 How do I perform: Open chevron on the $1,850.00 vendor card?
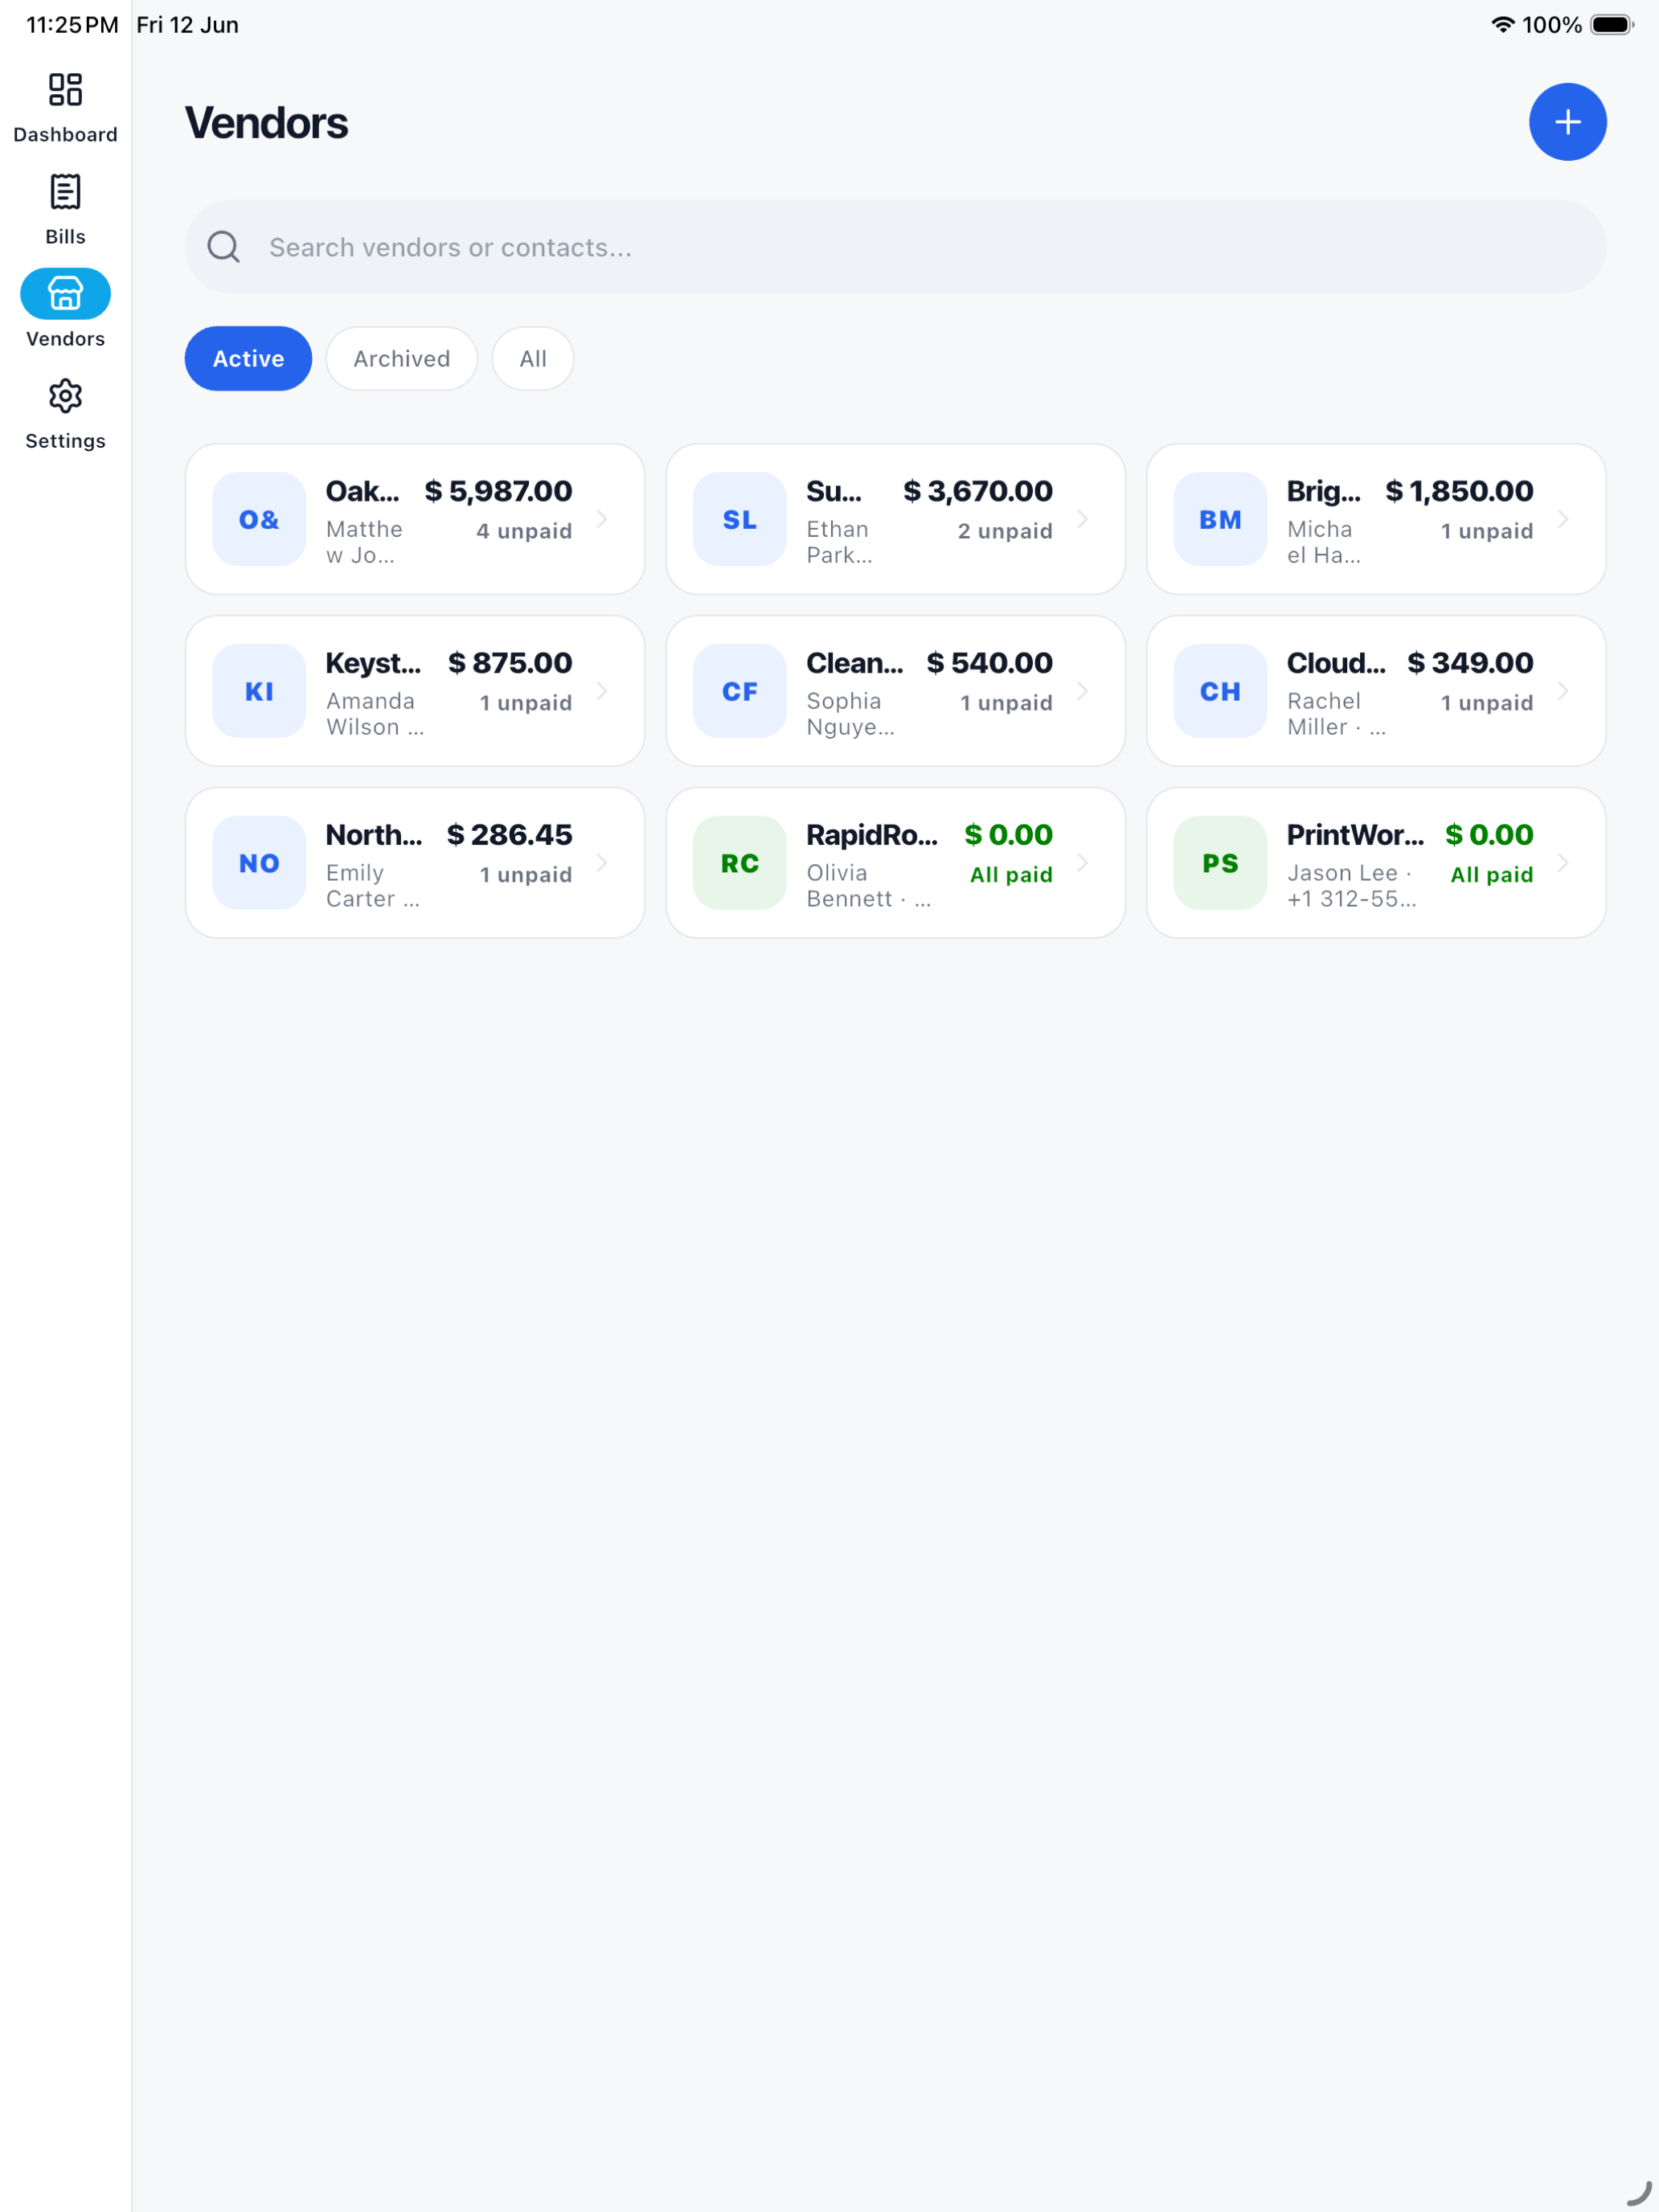tap(1563, 519)
